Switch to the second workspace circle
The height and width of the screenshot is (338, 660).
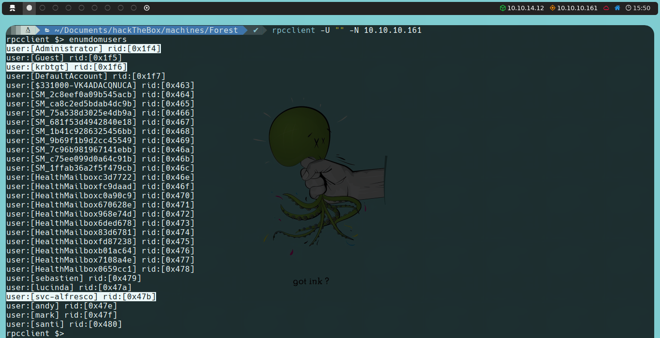pyautogui.click(x=43, y=8)
